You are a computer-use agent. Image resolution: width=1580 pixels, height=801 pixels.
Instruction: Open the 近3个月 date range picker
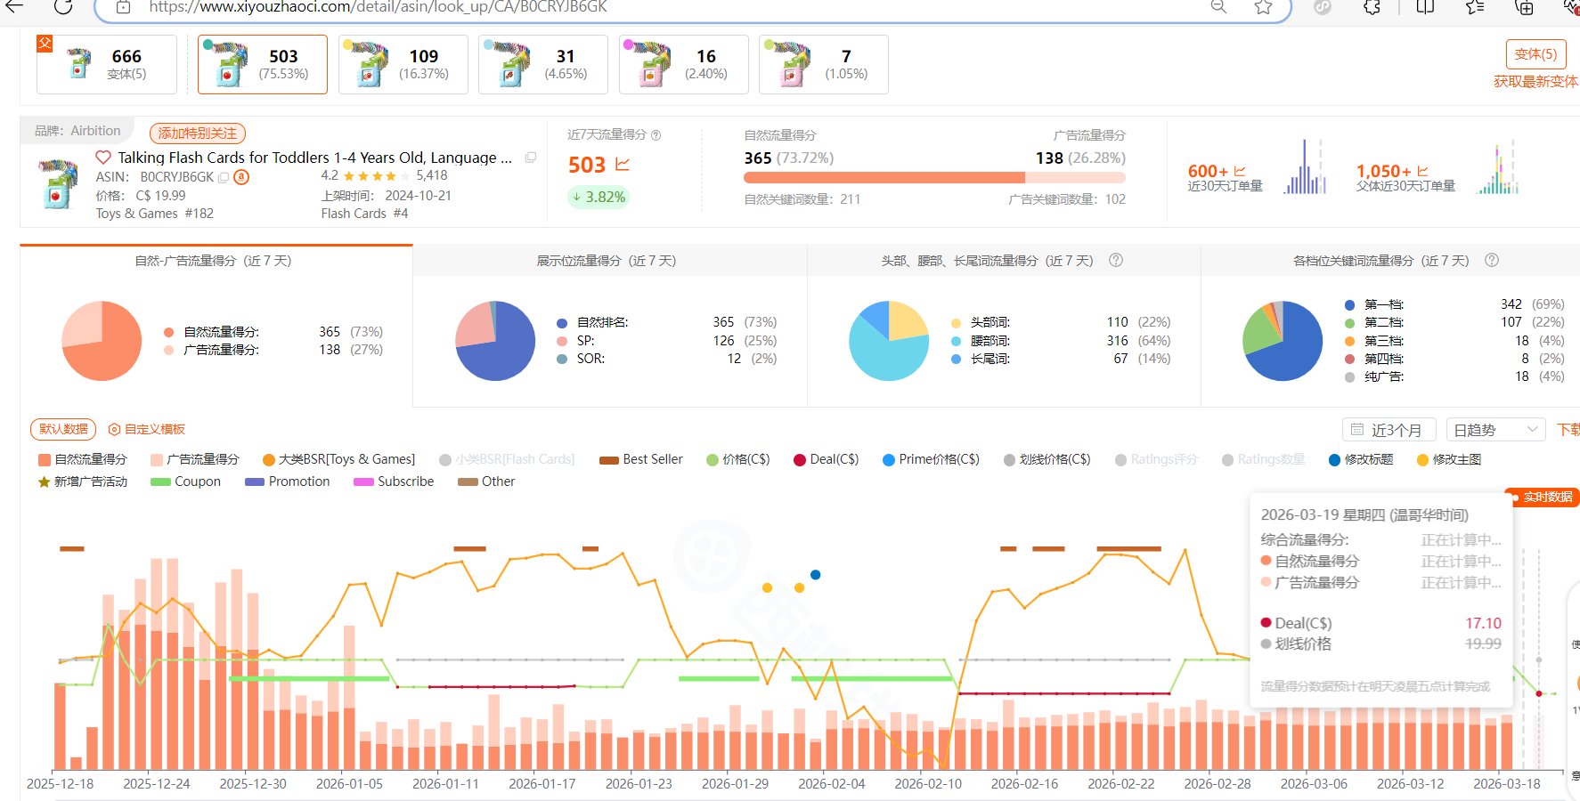(1388, 430)
